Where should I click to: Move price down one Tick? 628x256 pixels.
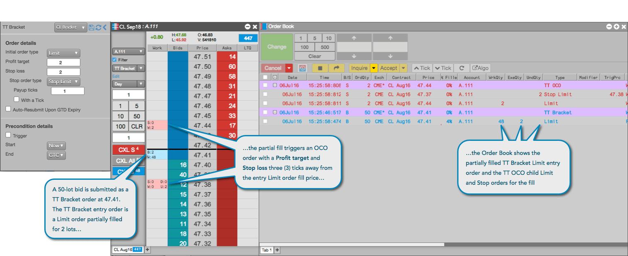[443, 68]
